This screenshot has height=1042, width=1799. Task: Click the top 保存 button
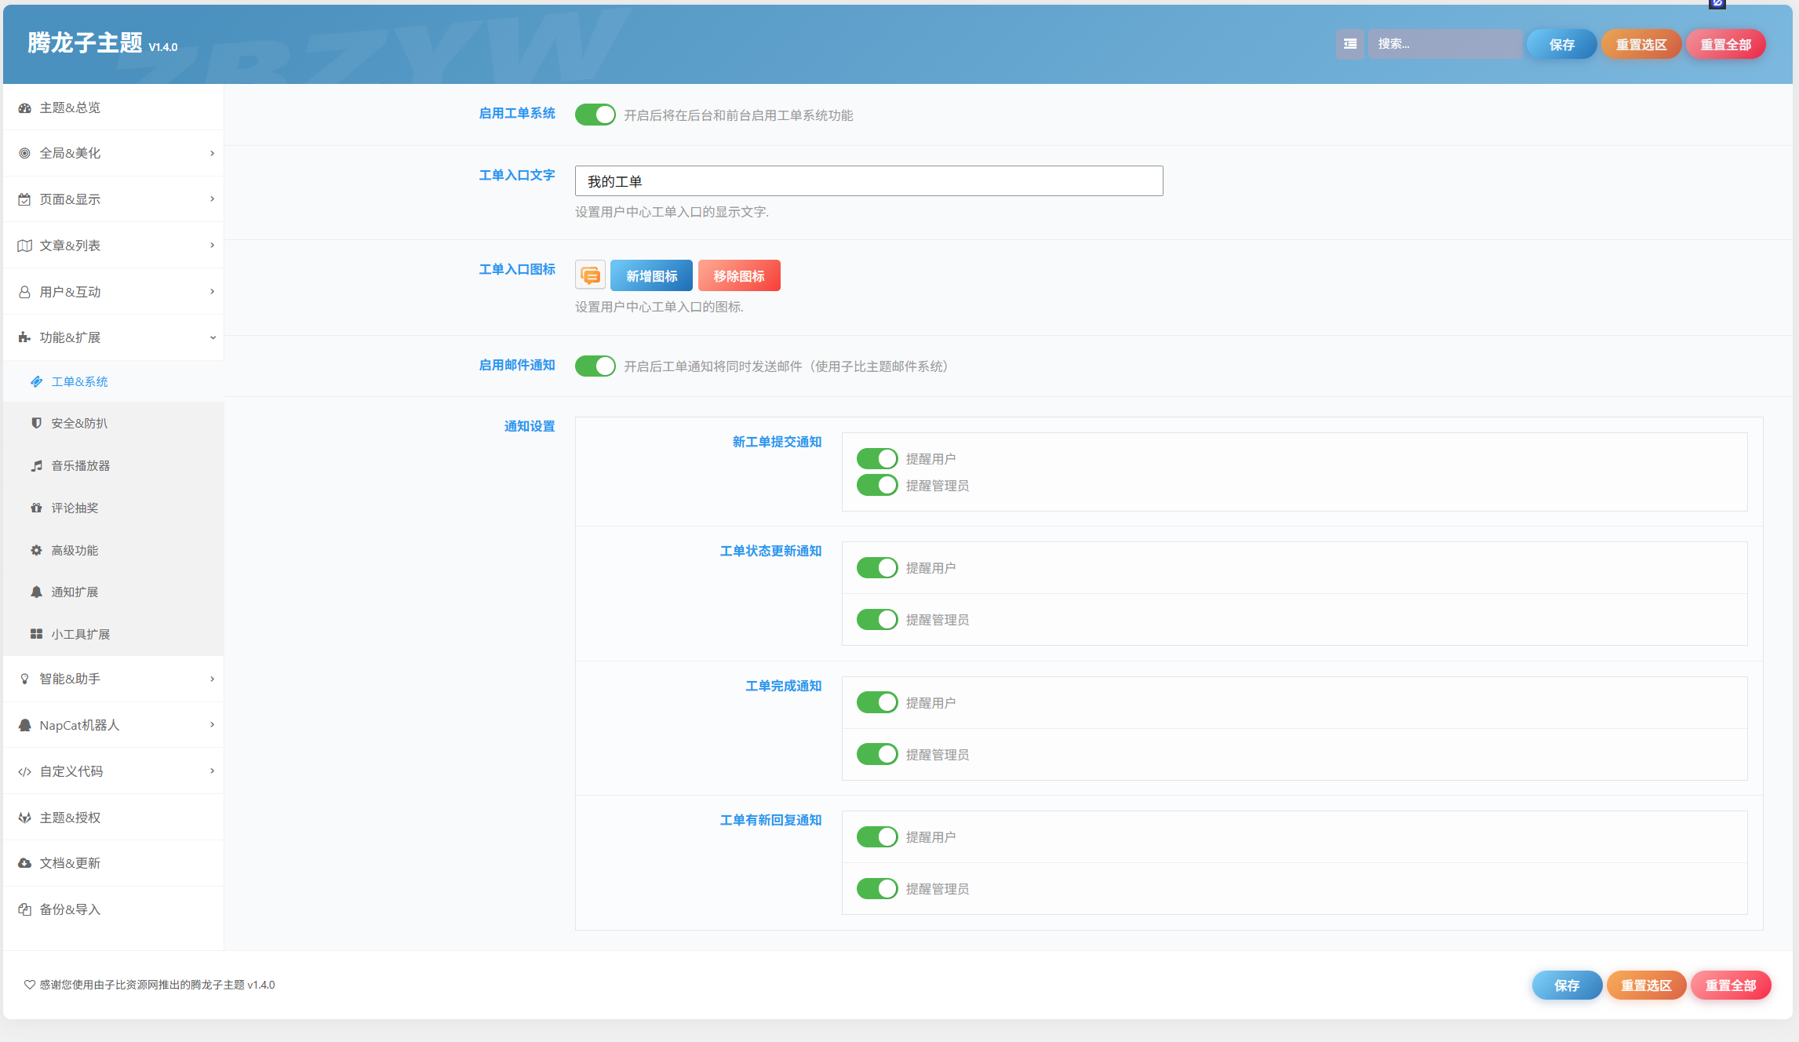click(1561, 45)
